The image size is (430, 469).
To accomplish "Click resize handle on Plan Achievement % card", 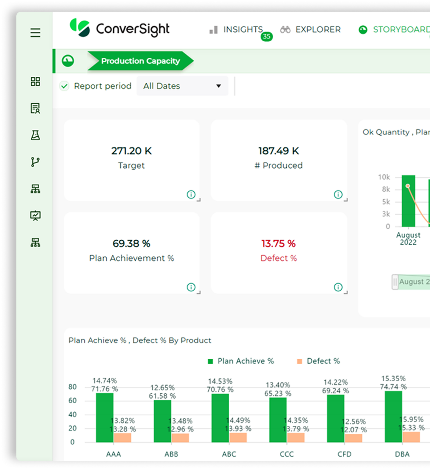I will 199,293.
